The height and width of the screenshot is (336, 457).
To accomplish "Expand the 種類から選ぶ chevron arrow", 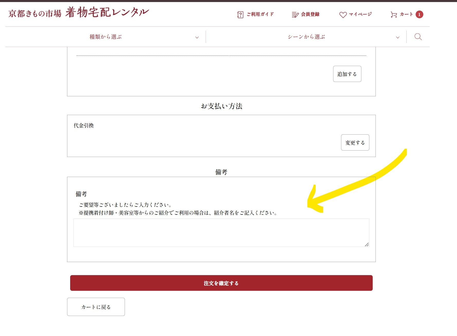I will 197,37.
